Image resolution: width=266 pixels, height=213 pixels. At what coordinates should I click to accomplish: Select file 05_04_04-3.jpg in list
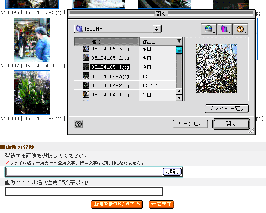click(x=110, y=76)
